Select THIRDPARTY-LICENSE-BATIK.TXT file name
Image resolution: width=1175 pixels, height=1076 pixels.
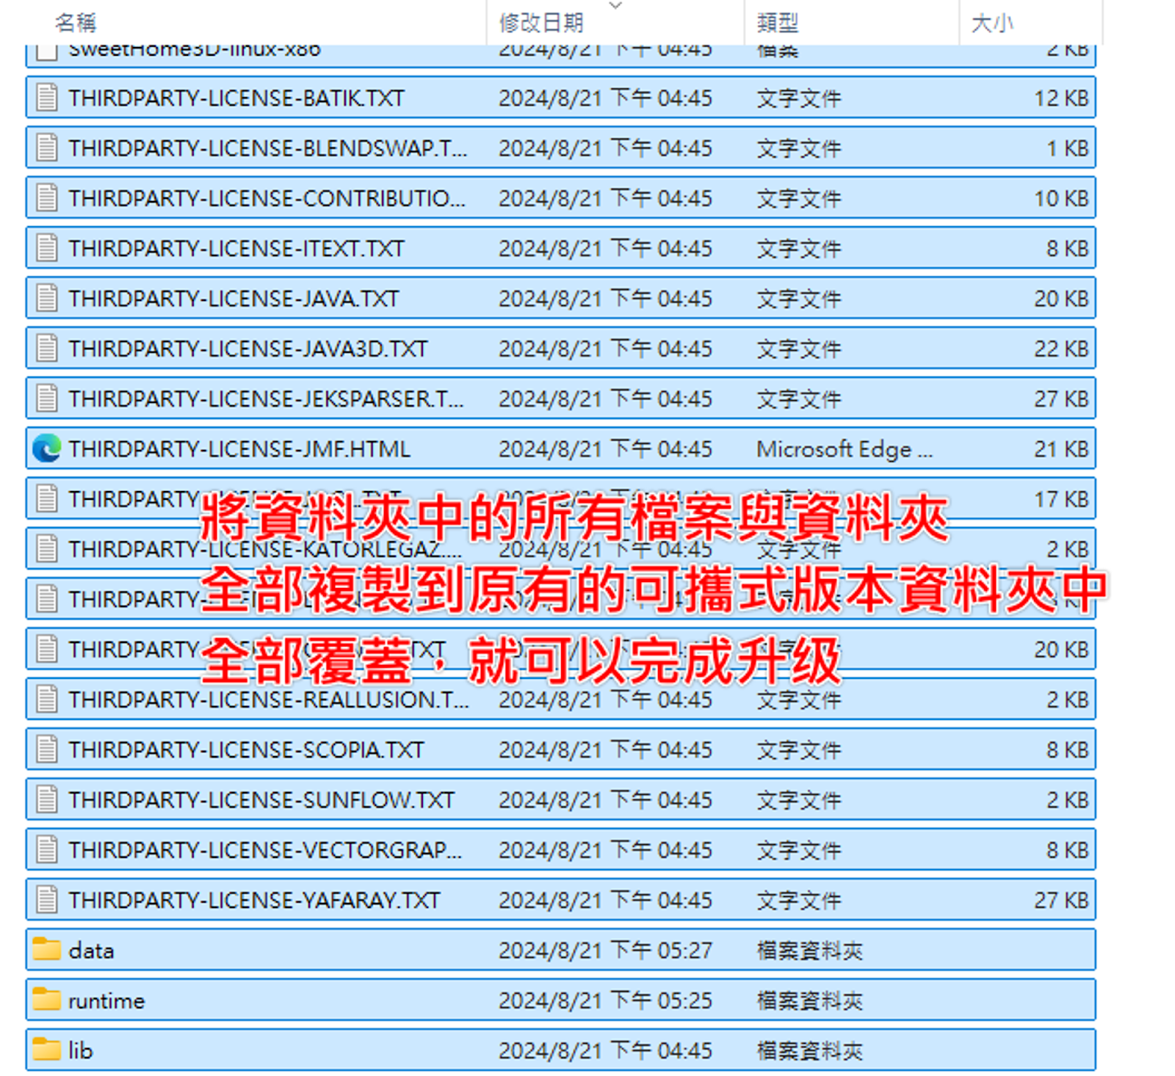[236, 98]
